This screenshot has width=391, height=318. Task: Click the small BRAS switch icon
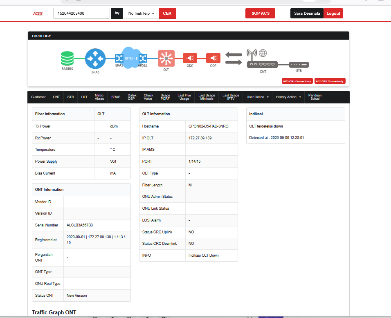click(119, 58)
